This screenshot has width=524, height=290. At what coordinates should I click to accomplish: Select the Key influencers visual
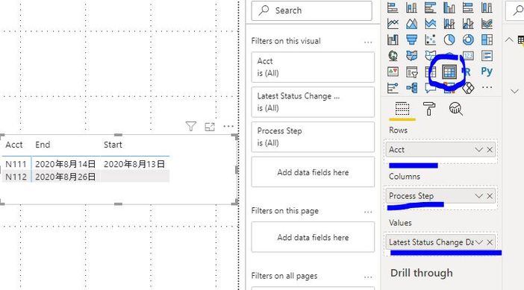pos(393,88)
